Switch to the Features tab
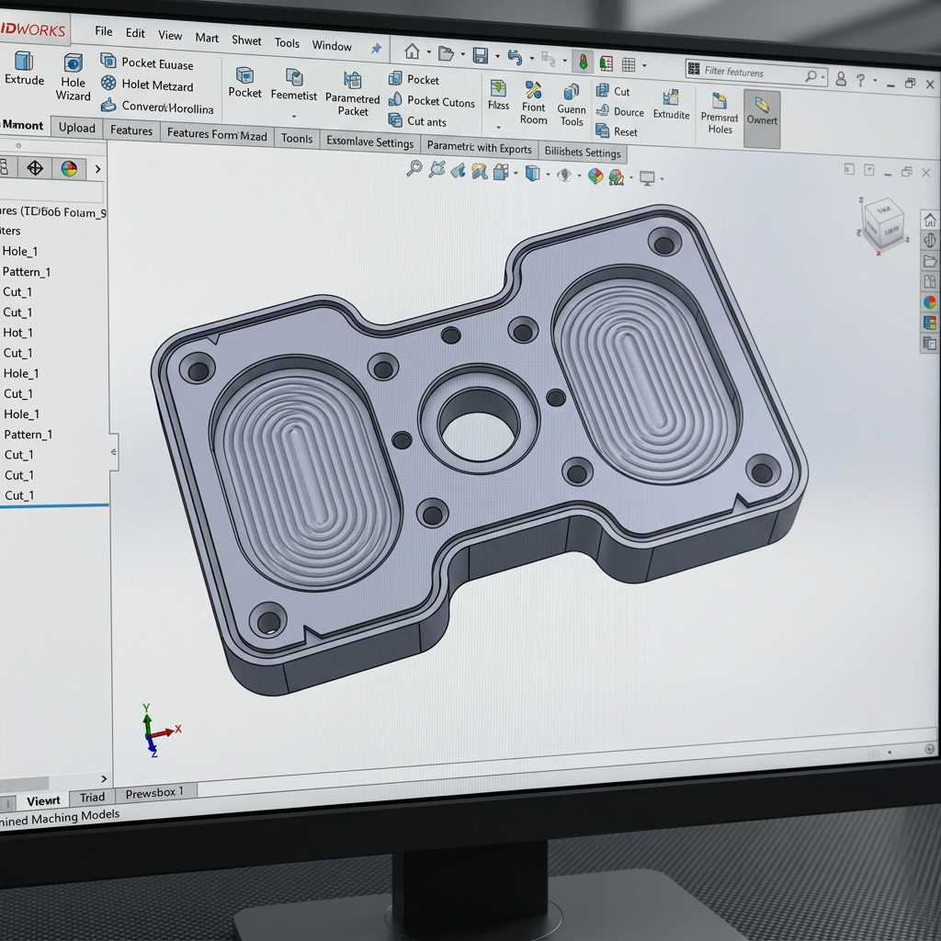This screenshot has height=941, width=941. tap(131, 130)
